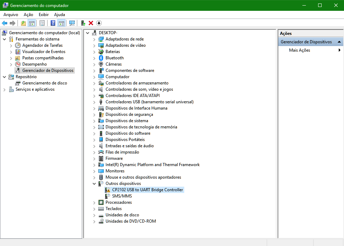Expand Controladores USB node
The image size is (344, 246).
(x=94, y=102)
